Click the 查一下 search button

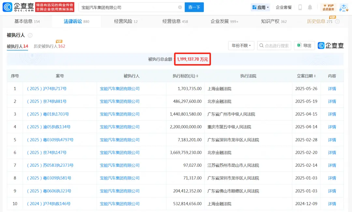[194, 7]
